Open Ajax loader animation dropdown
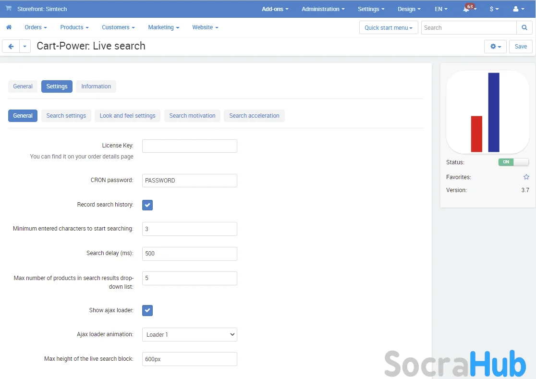 (189, 335)
